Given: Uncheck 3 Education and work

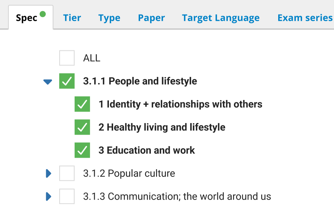Looking at the screenshot, I should tap(82, 150).
